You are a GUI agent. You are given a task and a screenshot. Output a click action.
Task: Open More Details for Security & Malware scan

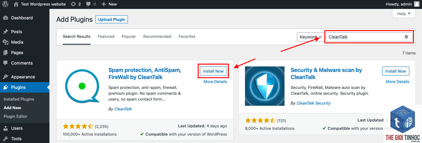pyautogui.click(x=398, y=81)
